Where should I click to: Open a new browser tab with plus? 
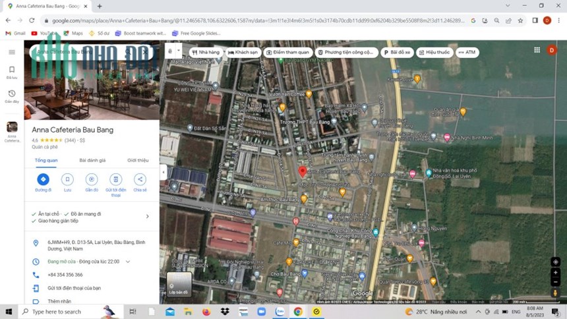[100, 6]
